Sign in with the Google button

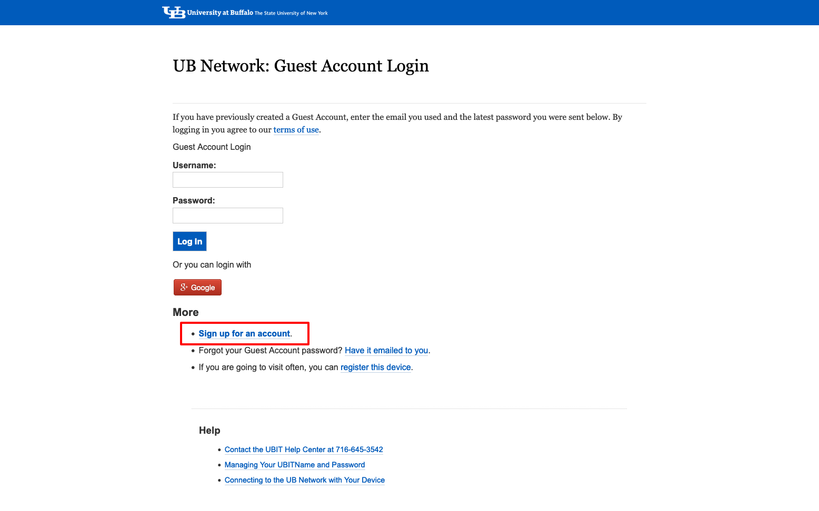pos(197,287)
